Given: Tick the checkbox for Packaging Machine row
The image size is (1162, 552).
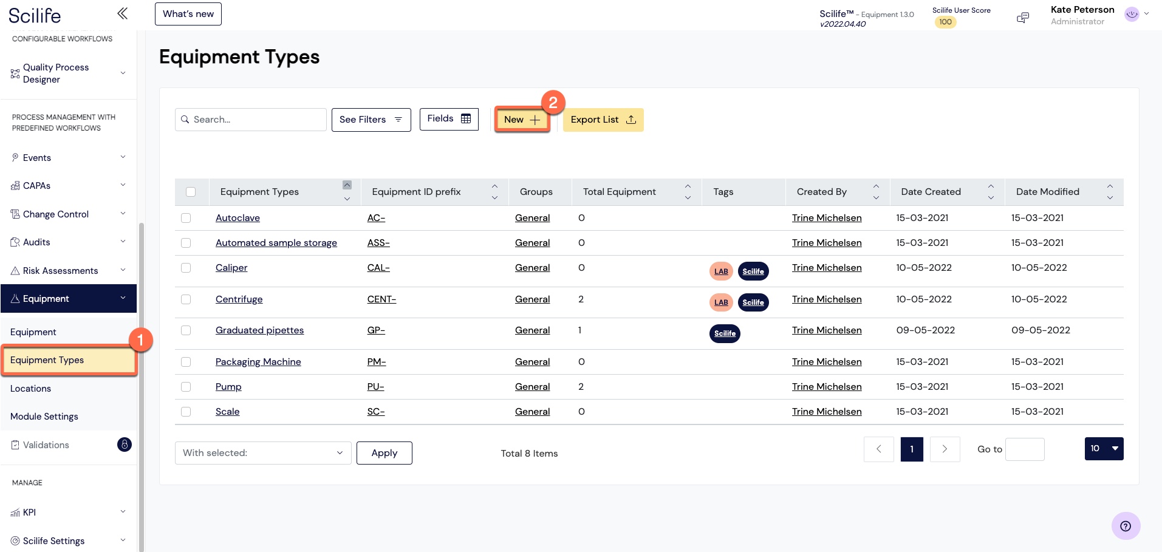Looking at the screenshot, I should coord(186,362).
